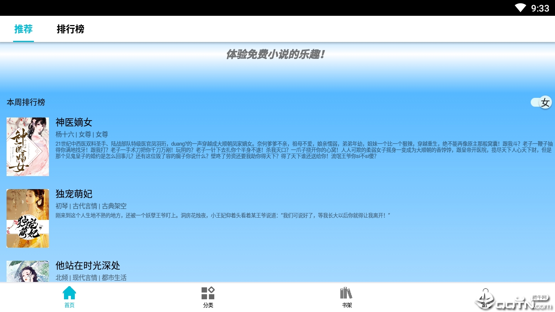Screen dimensions: 555x312
Task: Open 他站在时光深处 novel page
Action: pyautogui.click(x=89, y=266)
